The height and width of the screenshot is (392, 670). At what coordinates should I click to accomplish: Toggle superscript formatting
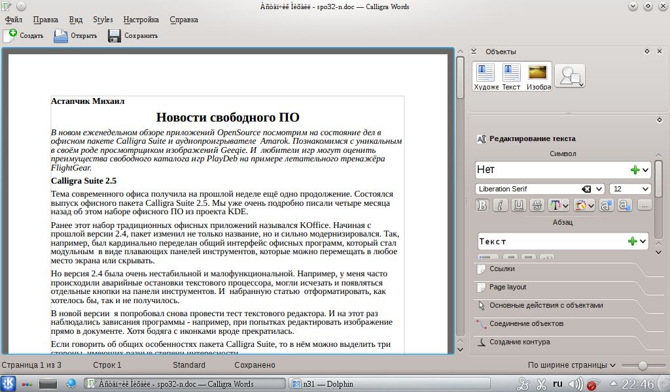(606, 205)
